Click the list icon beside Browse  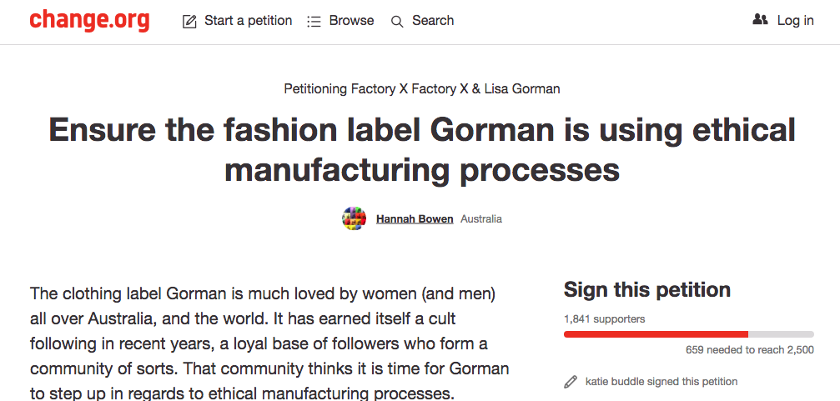pyautogui.click(x=314, y=21)
